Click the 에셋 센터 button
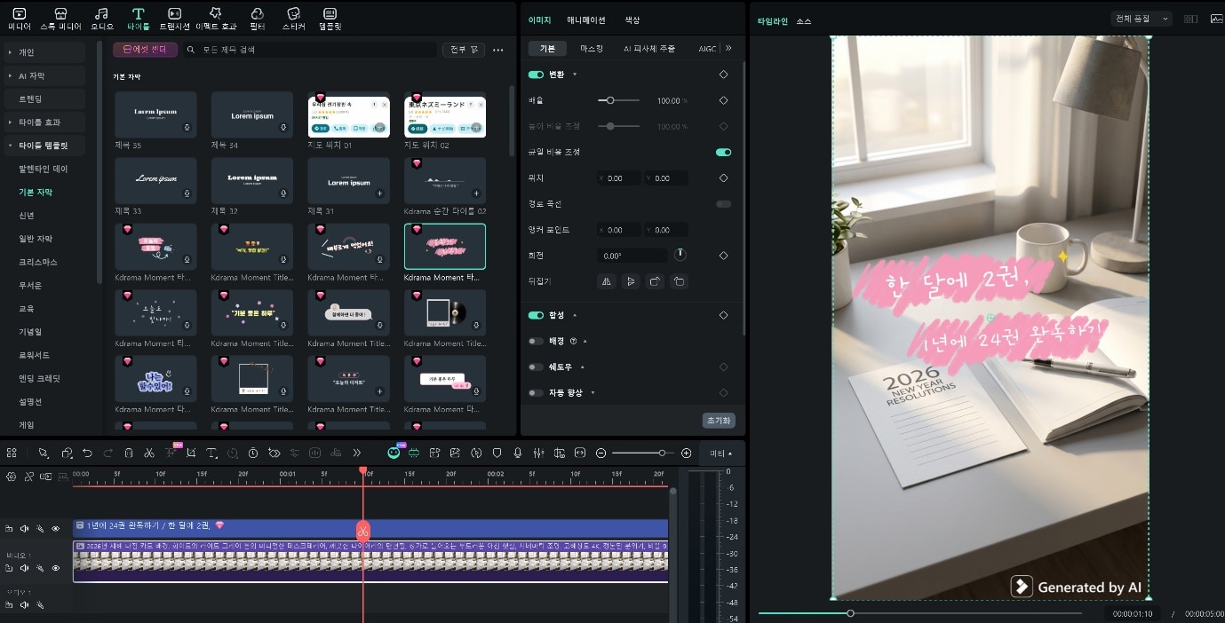The image size is (1225, 623). (x=145, y=50)
